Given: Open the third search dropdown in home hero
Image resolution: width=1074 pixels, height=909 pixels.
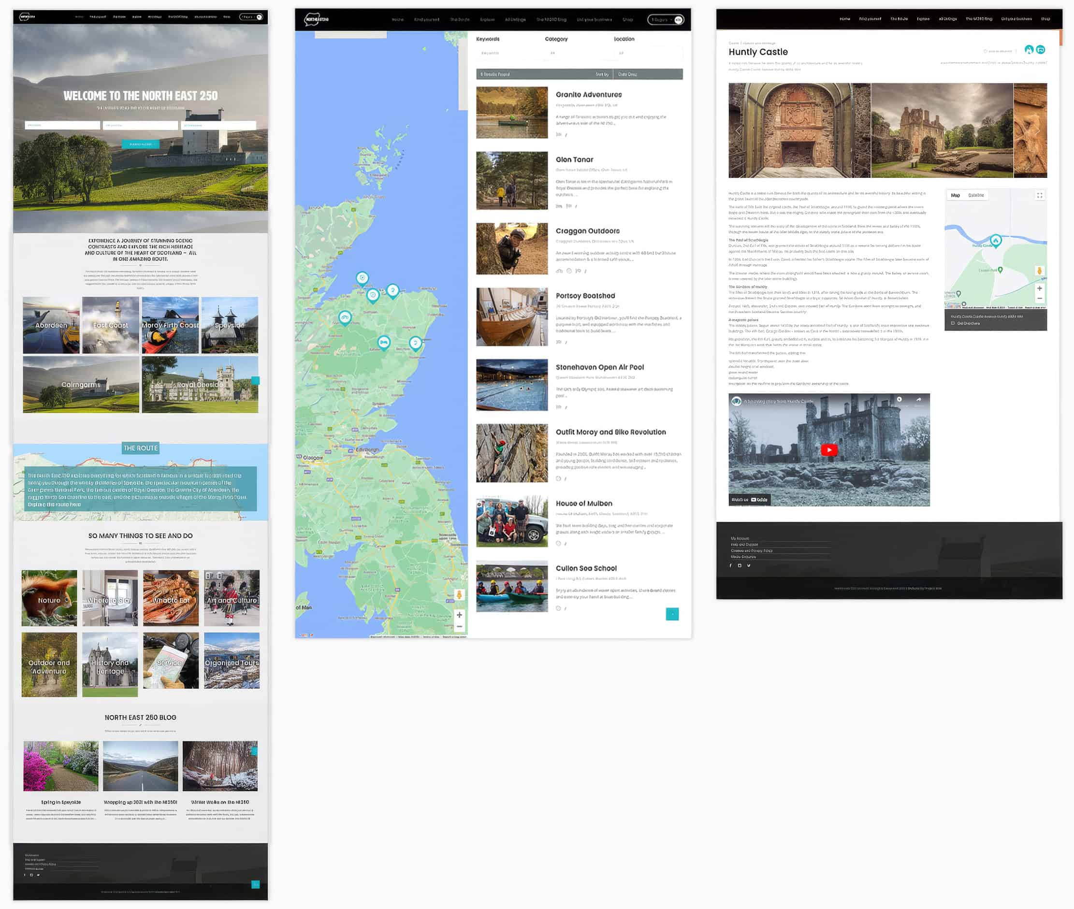Looking at the screenshot, I should click(x=218, y=125).
